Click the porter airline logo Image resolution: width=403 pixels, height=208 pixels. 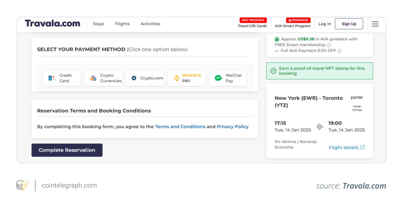pyautogui.click(x=357, y=97)
